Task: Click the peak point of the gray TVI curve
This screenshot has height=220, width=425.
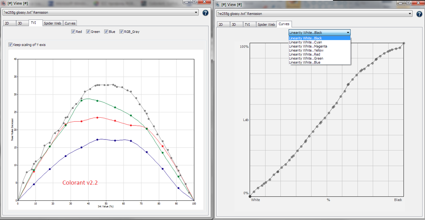Action: 113,84
